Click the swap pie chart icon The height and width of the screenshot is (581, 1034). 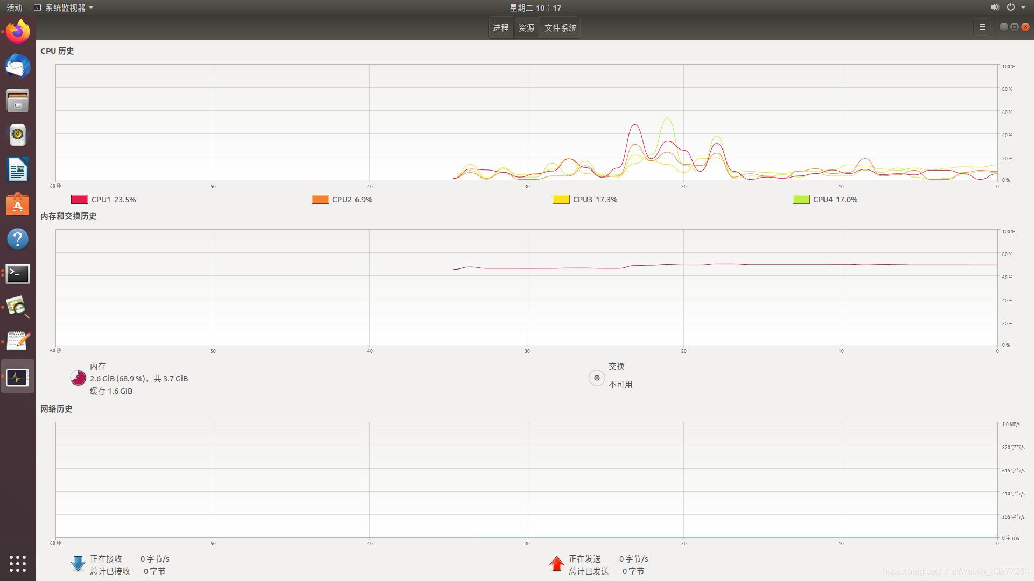click(x=597, y=378)
